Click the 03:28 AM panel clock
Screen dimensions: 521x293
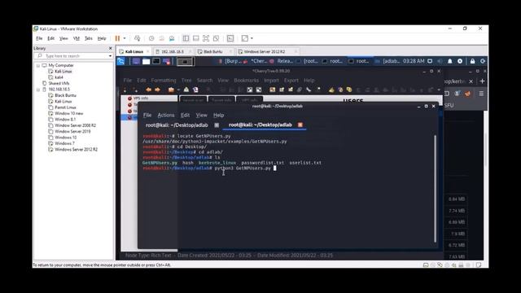[x=414, y=61]
